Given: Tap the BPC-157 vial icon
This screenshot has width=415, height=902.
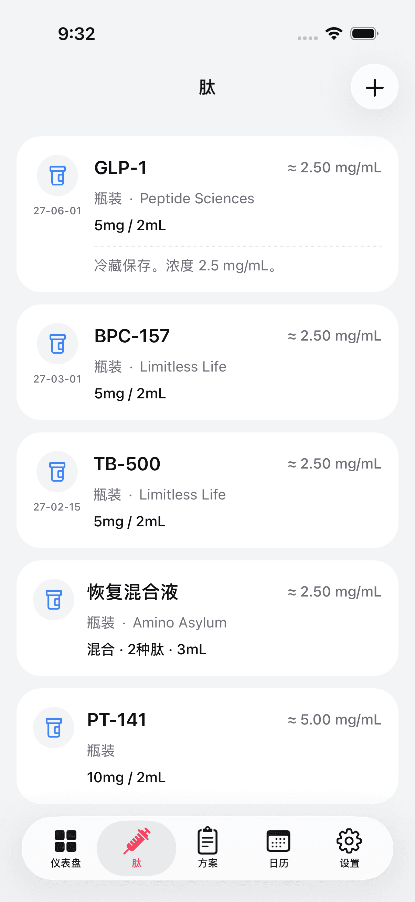Looking at the screenshot, I should pyautogui.click(x=57, y=344).
